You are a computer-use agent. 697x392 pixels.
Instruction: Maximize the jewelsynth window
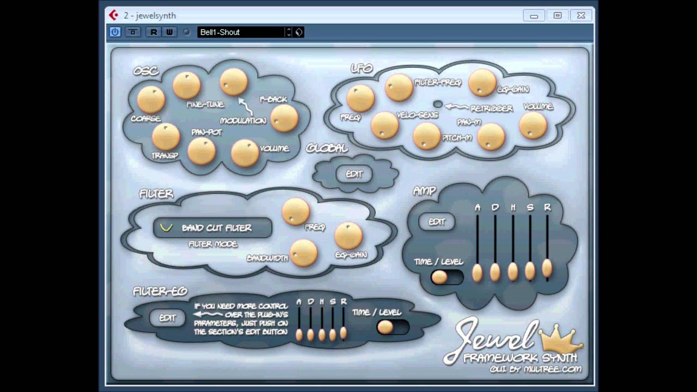558,16
